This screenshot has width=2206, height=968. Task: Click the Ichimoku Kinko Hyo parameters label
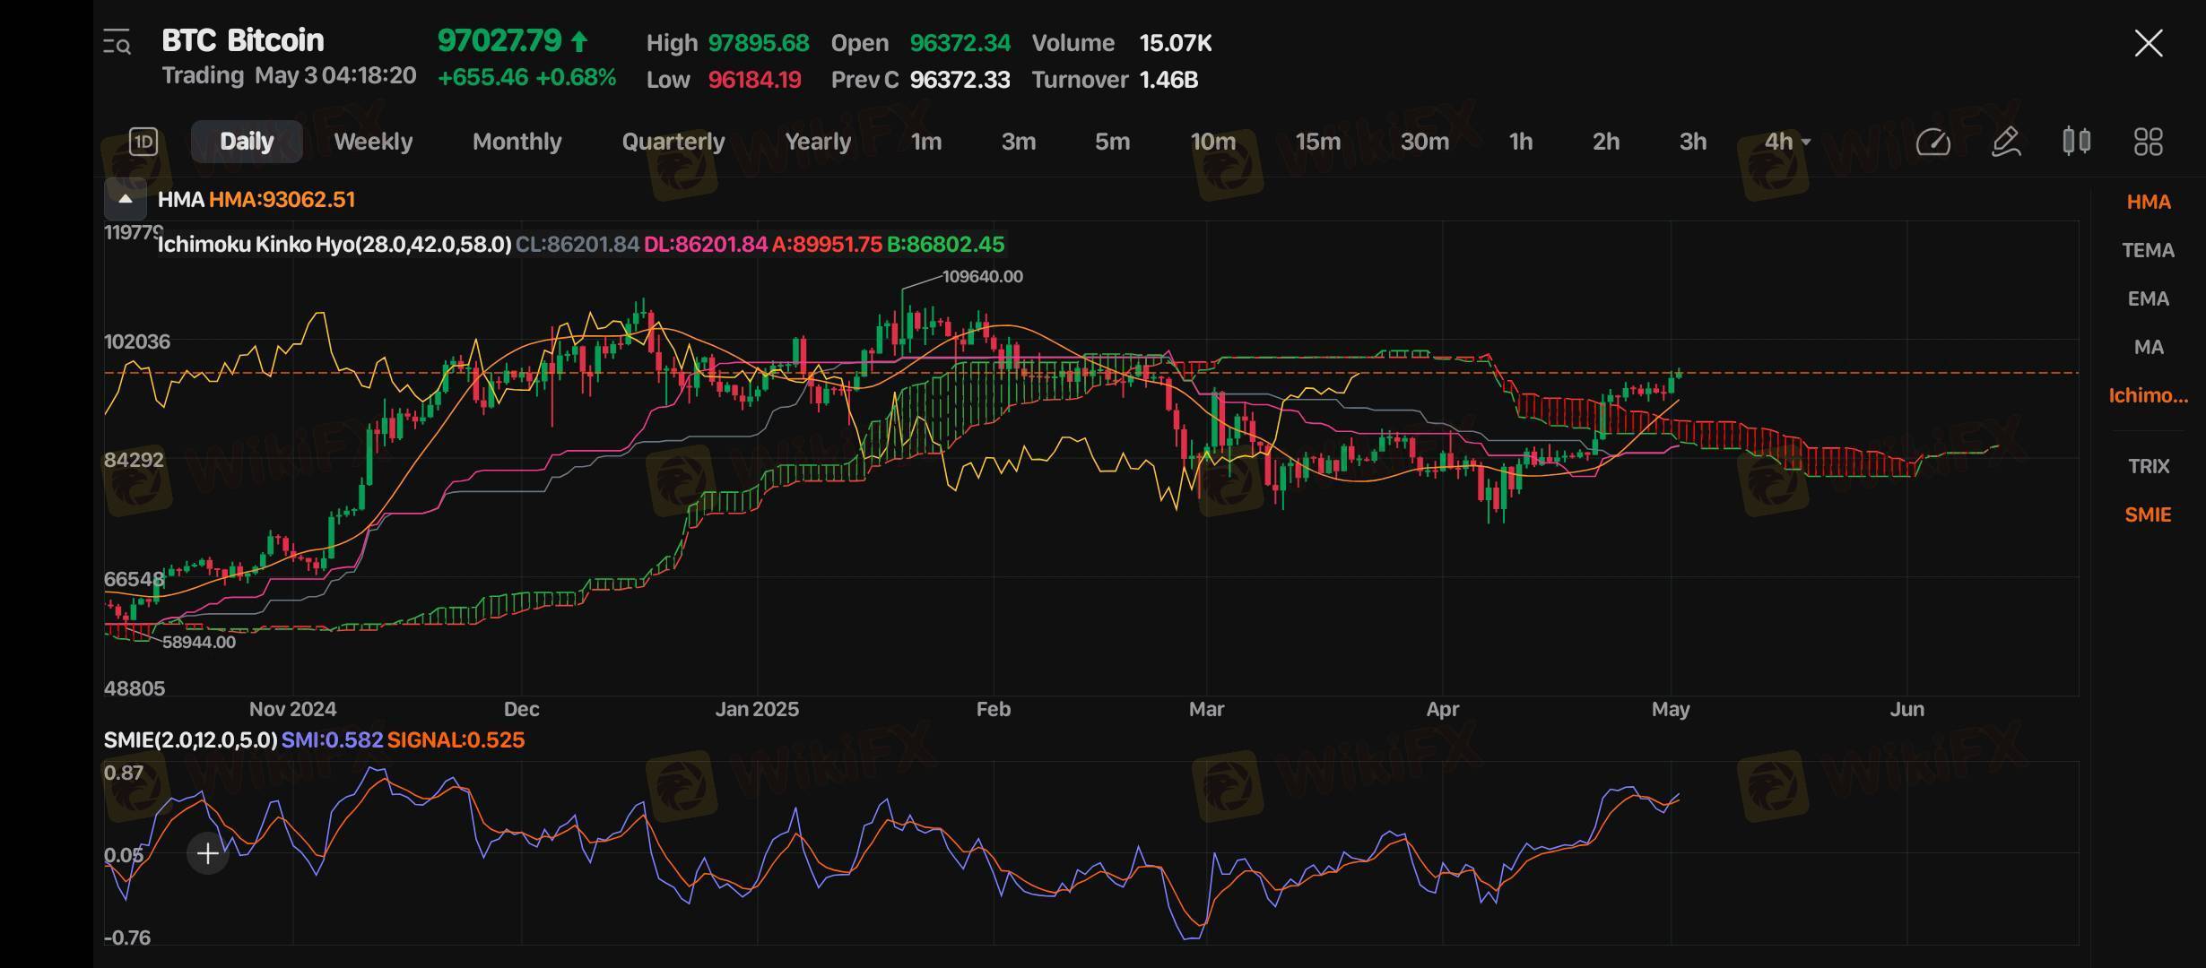coord(334,245)
